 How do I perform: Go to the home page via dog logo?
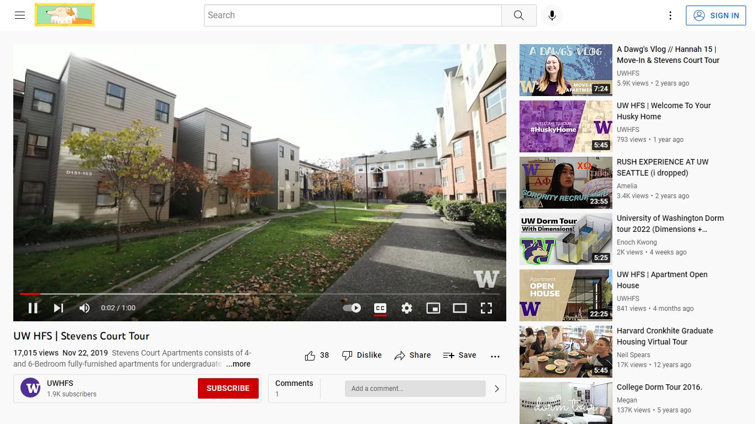[65, 15]
